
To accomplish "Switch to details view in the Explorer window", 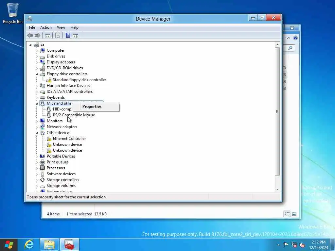I will pyautogui.click(x=287, y=214).
